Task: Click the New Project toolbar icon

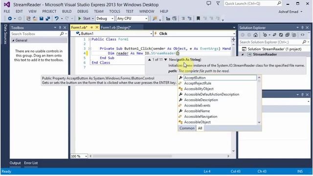Action: (x=28, y=19)
